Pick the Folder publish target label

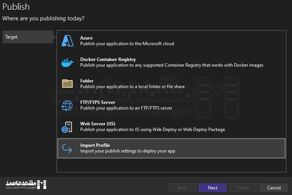(87, 81)
